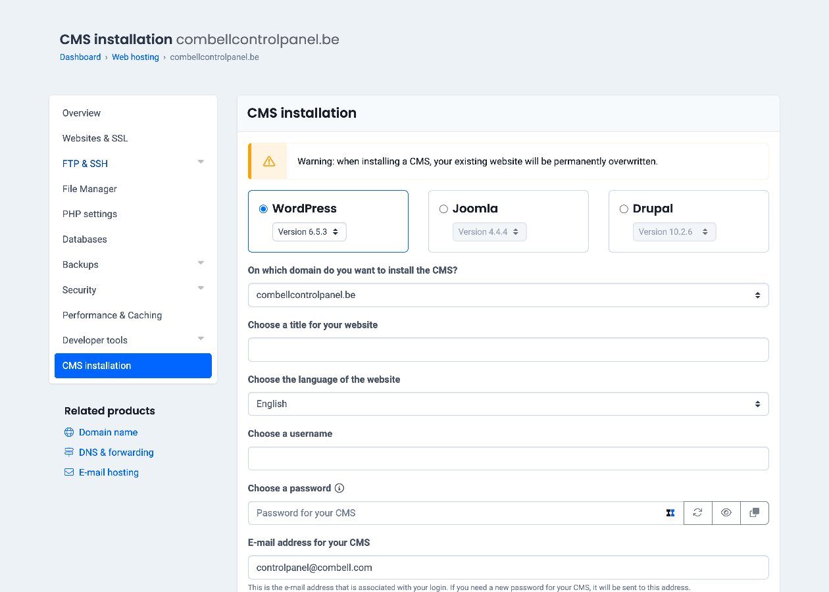This screenshot has height=592, width=829.
Task: Click the password manager icon in field
Action: tap(670, 513)
